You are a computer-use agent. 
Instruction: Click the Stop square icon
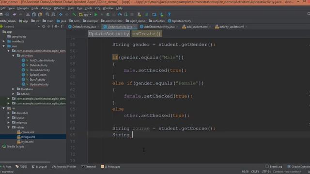coord(132,14)
